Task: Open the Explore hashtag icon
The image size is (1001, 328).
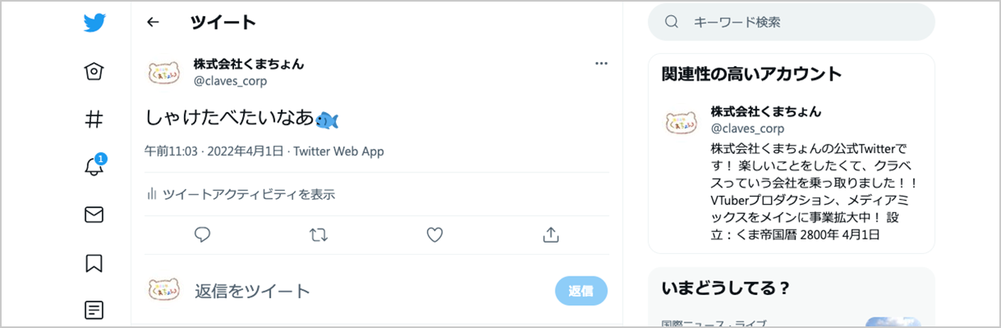Action: 94,120
